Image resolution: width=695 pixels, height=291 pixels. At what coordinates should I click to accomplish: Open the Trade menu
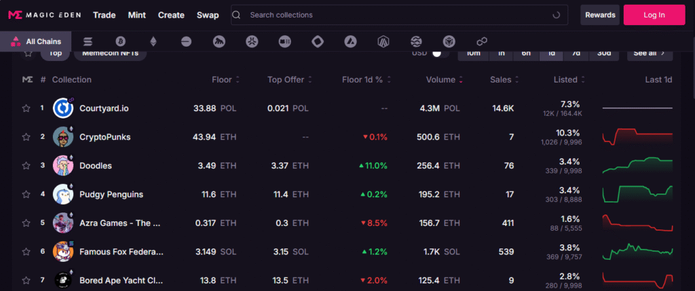point(104,15)
